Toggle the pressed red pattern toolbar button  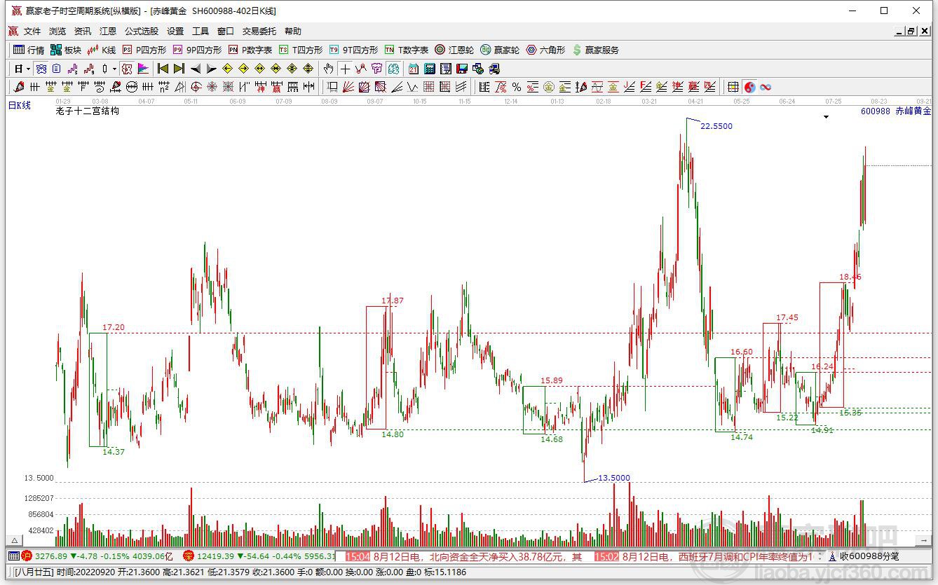pos(126,69)
